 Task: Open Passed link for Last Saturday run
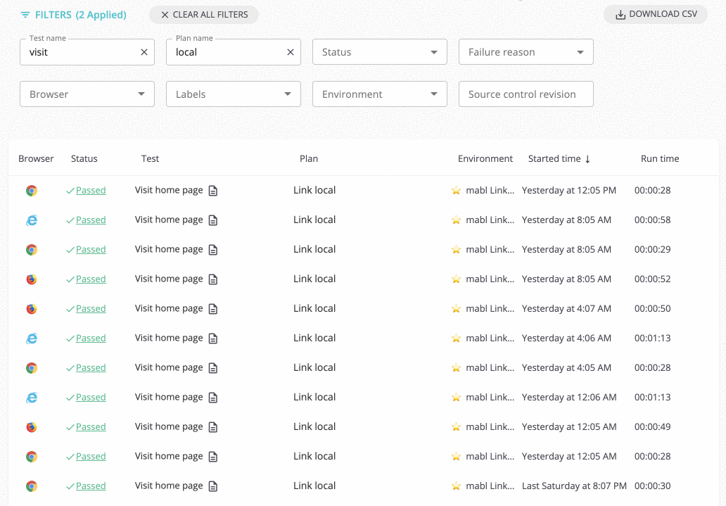(x=91, y=486)
